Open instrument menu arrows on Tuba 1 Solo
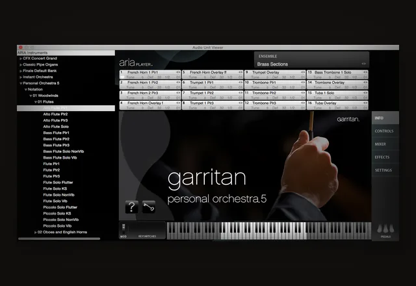The height and width of the screenshot is (286, 416). point(365,93)
